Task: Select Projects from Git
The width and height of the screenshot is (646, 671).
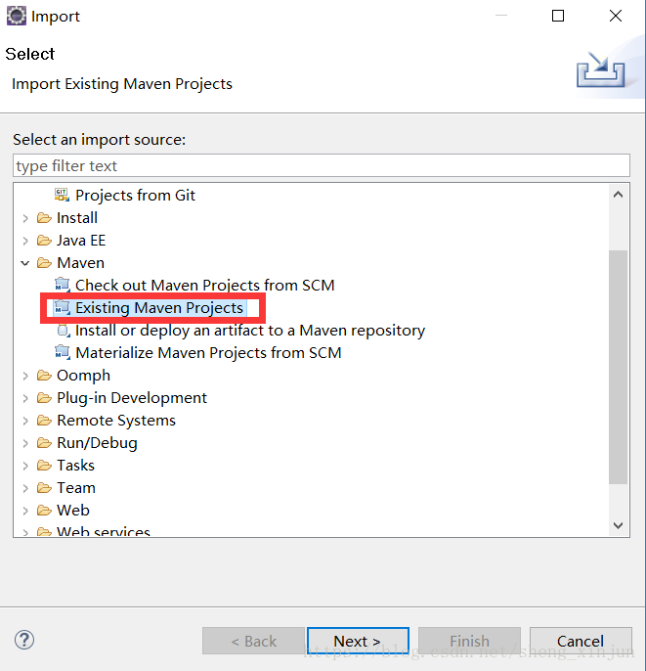Action: click(x=135, y=196)
